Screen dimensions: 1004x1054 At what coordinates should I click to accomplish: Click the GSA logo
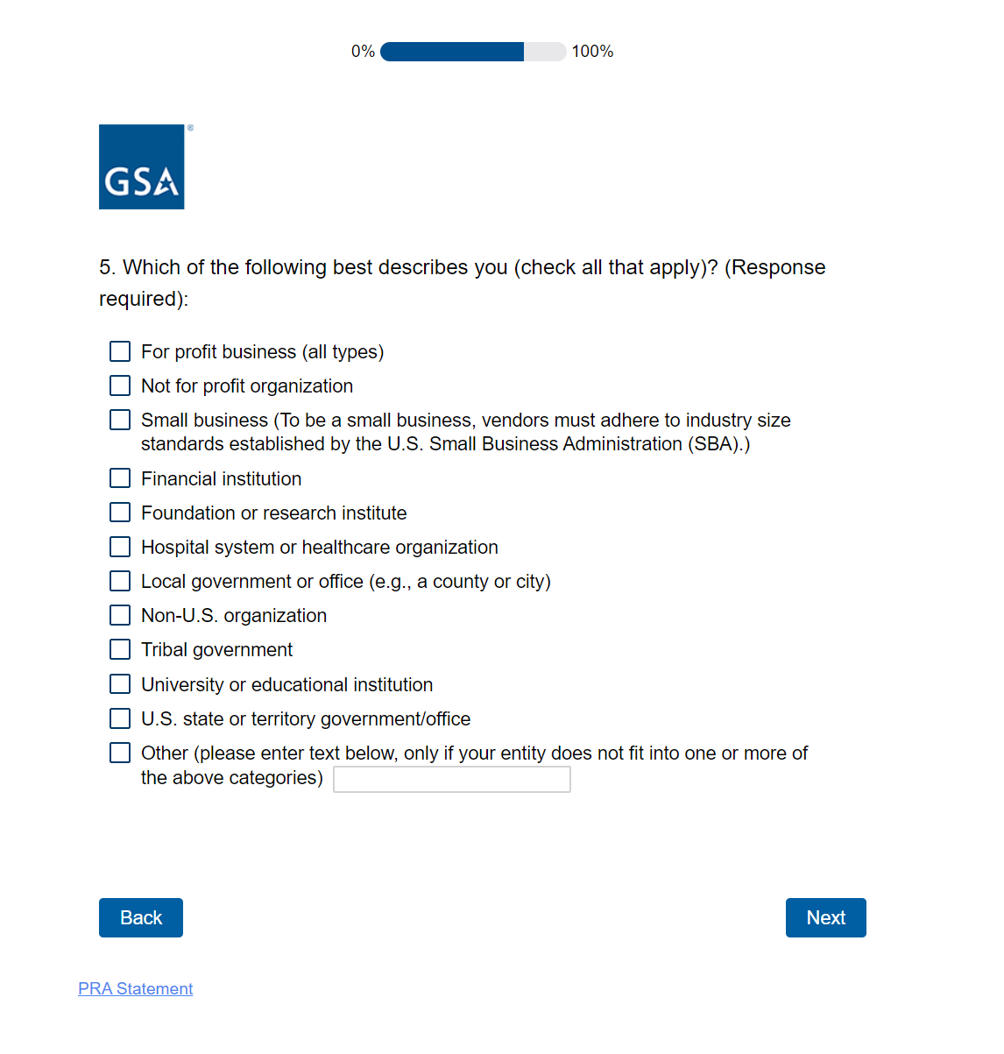pyautogui.click(x=142, y=167)
